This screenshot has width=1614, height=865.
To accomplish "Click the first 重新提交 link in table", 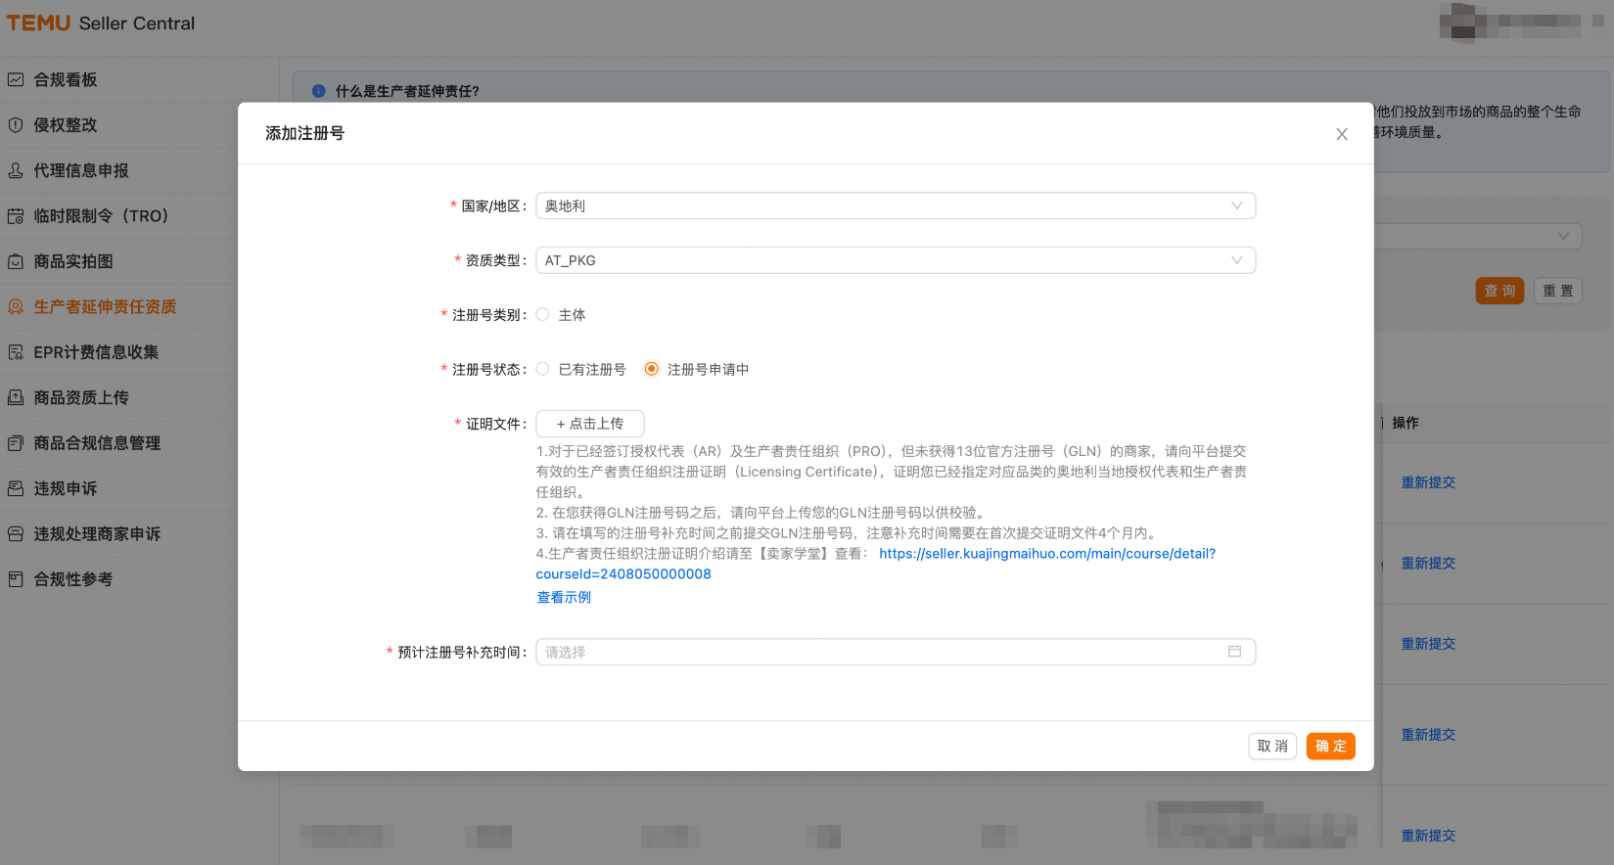I will point(1428,482).
